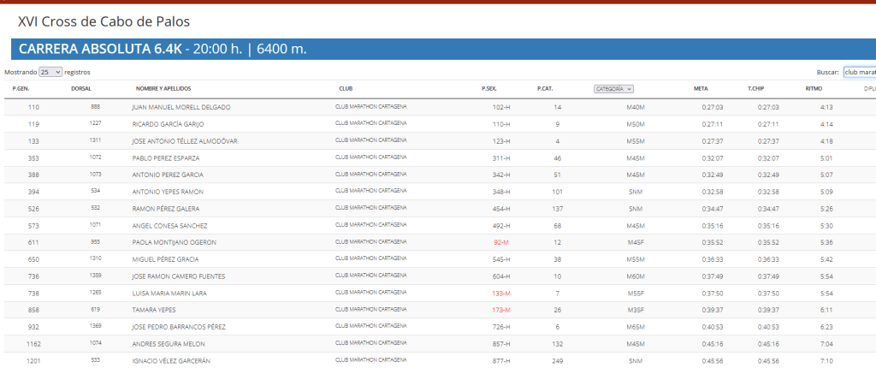
Task: Open the CATEGORÍA filter dropdown
Action: point(613,89)
